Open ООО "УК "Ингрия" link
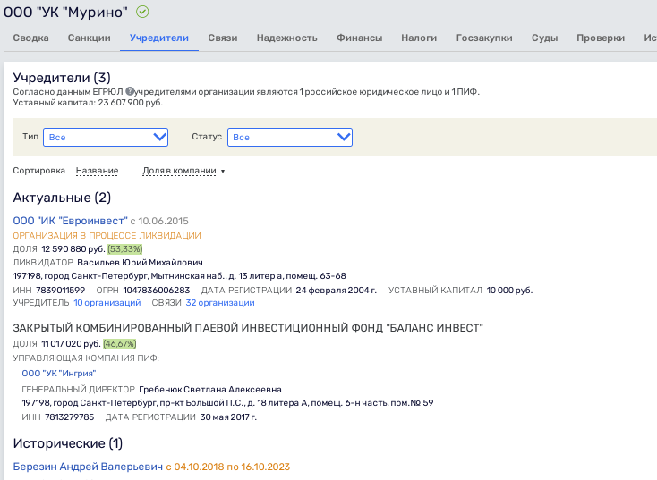 click(x=59, y=374)
